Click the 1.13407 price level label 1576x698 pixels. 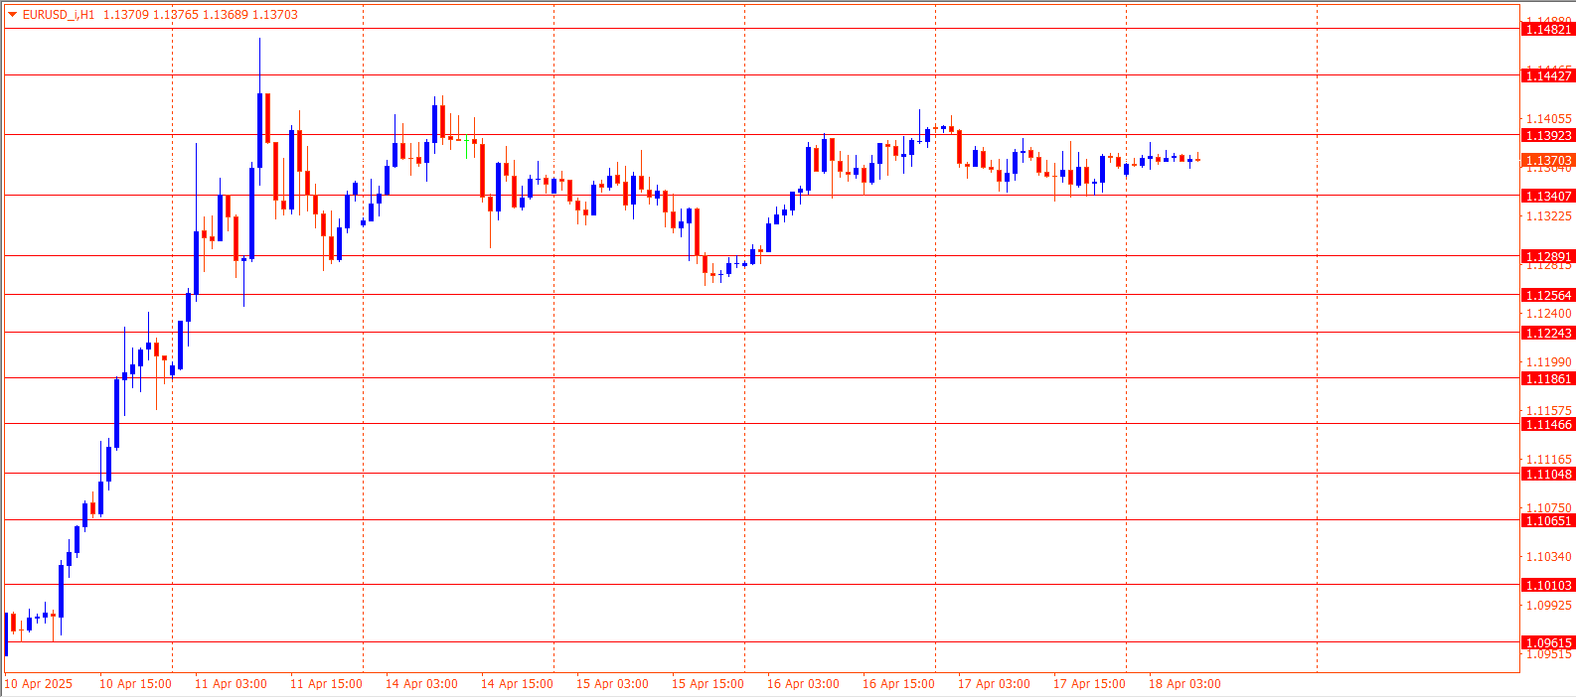[1548, 197]
